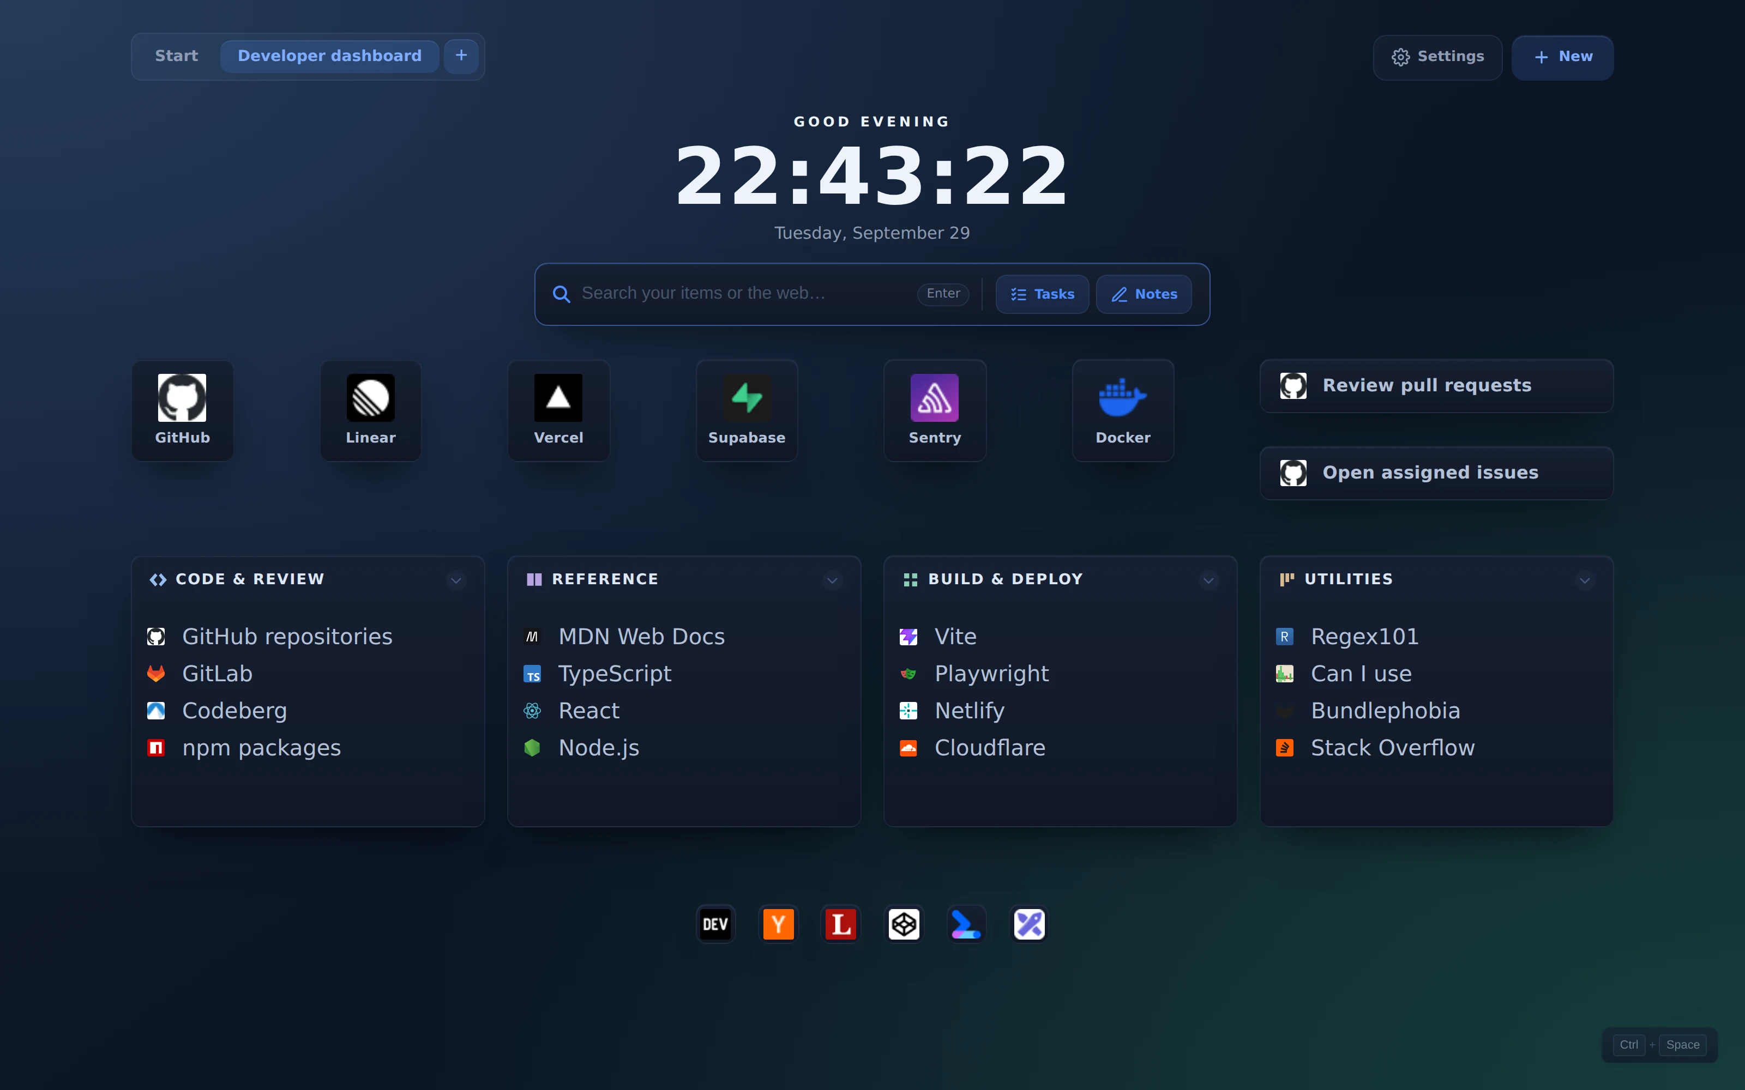Collapse the Build & Deploy panel

1208,580
